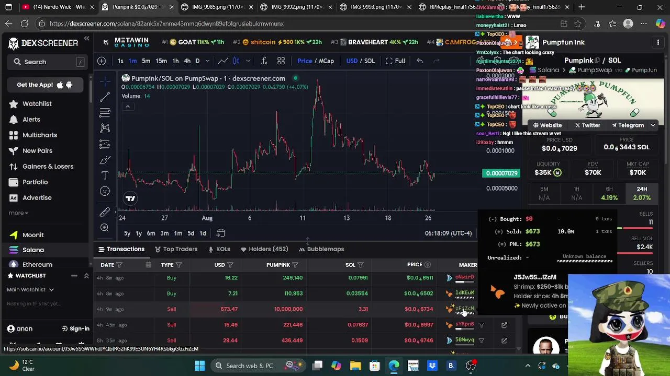Viewport: 670px width, 376px height.
Task: Collapse the WATCHLIST panel
Action: (86, 276)
